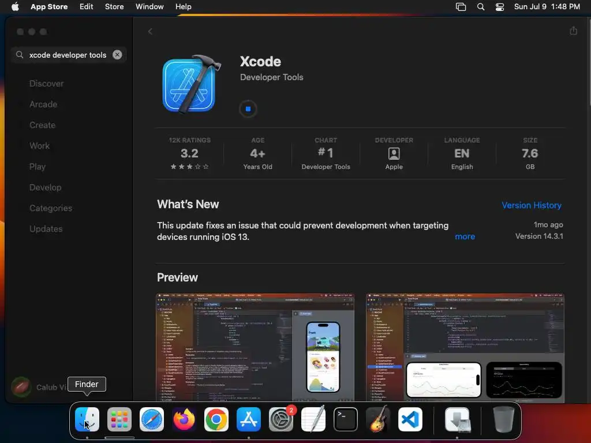Select Play in the sidebar

pos(38,167)
